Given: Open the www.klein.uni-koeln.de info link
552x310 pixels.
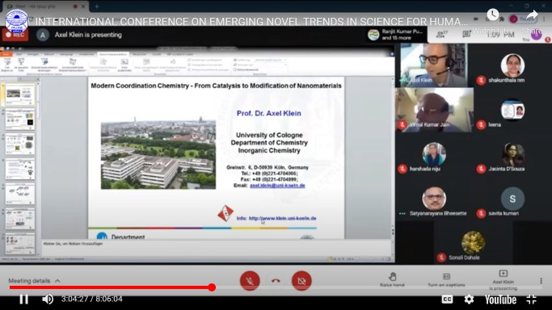Looking at the screenshot, I should tap(282, 218).
